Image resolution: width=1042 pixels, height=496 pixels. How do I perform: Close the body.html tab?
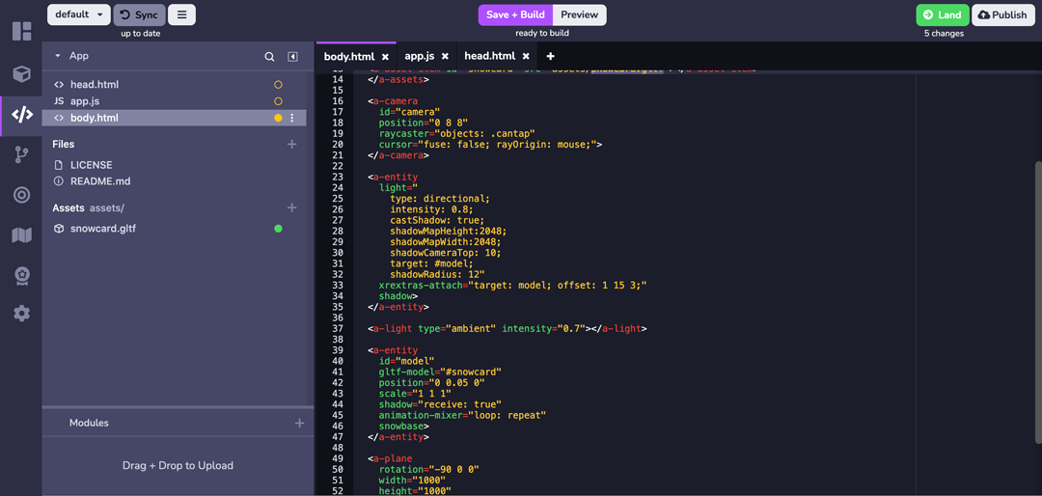385,57
